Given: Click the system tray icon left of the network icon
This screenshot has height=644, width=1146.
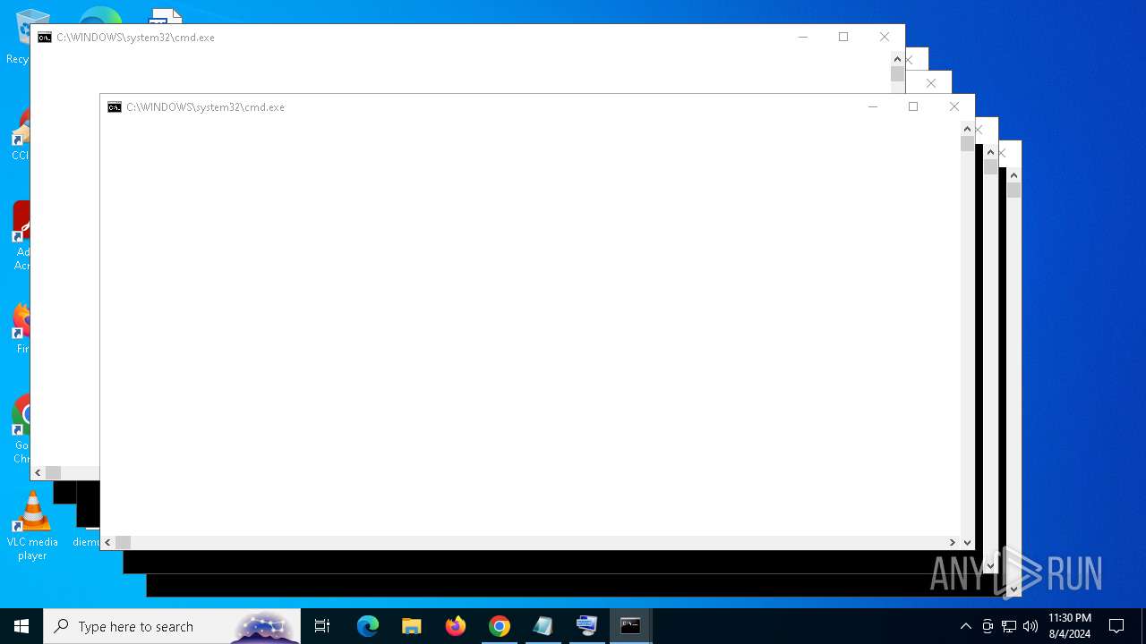Looking at the screenshot, I should tap(988, 626).
